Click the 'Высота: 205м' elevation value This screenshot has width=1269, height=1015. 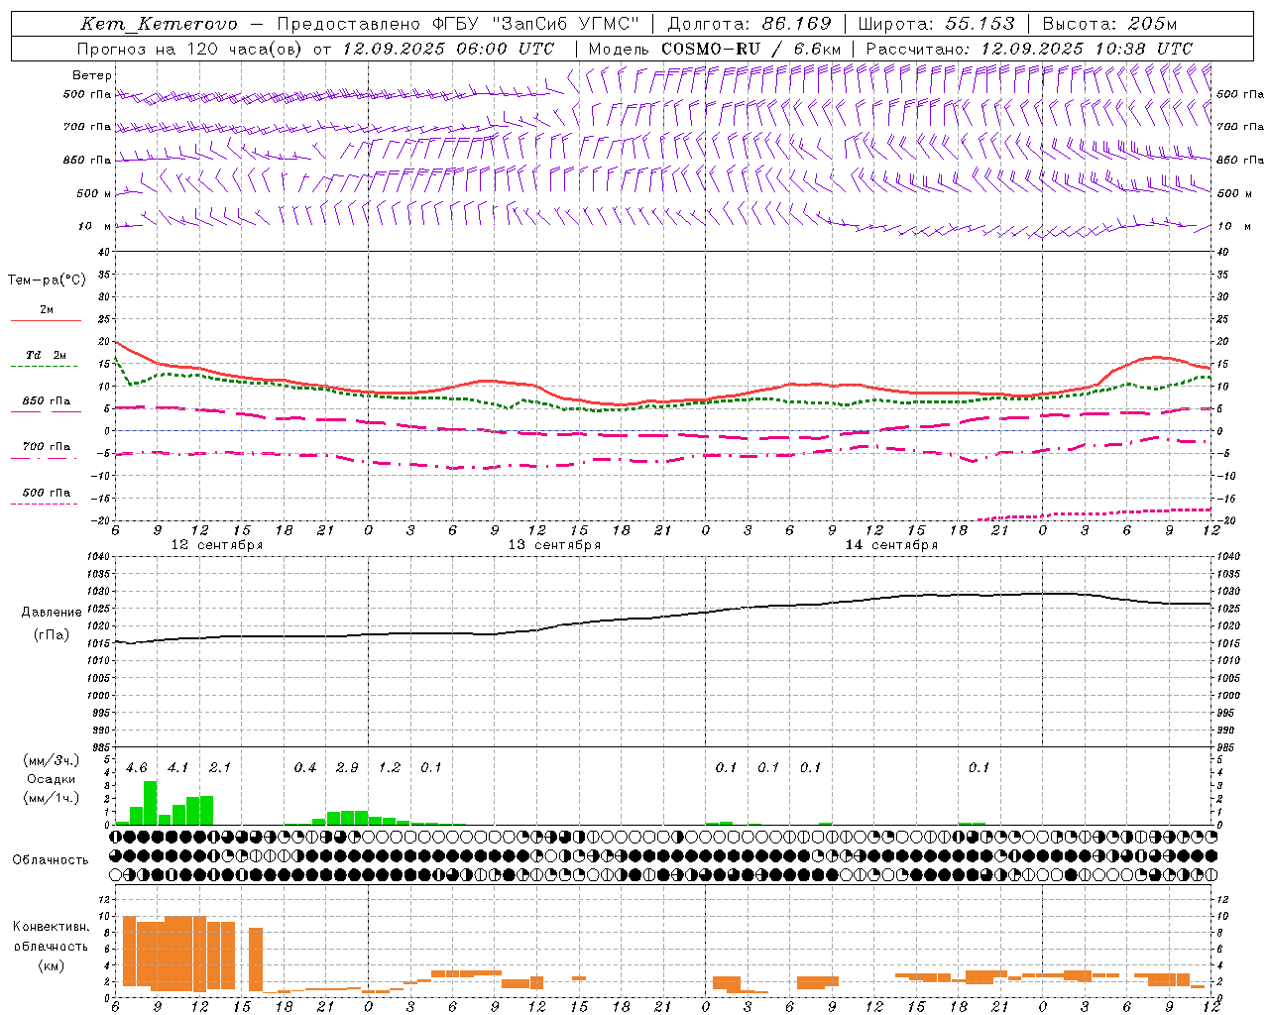pyautogui.click(x=1109, y=24)
